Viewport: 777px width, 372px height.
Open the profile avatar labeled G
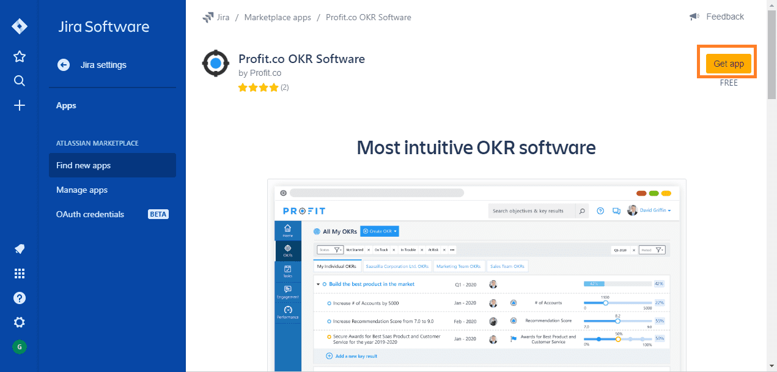pos(20,347)
